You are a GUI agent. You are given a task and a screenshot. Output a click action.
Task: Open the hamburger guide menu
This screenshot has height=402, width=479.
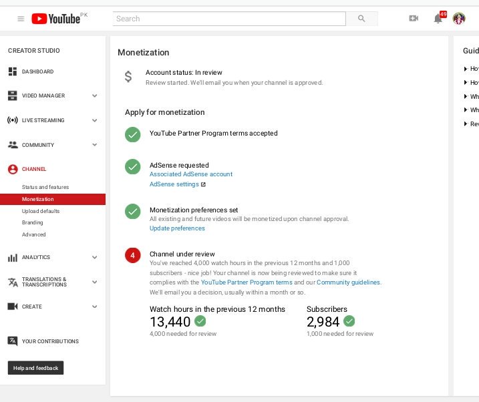[x=21, y=19]
